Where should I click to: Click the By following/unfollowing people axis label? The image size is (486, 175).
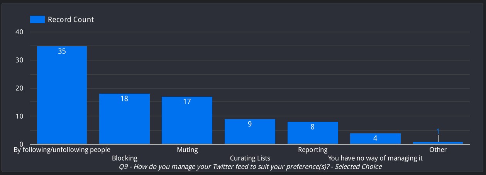pyautogui.click(x=62, y=150)
